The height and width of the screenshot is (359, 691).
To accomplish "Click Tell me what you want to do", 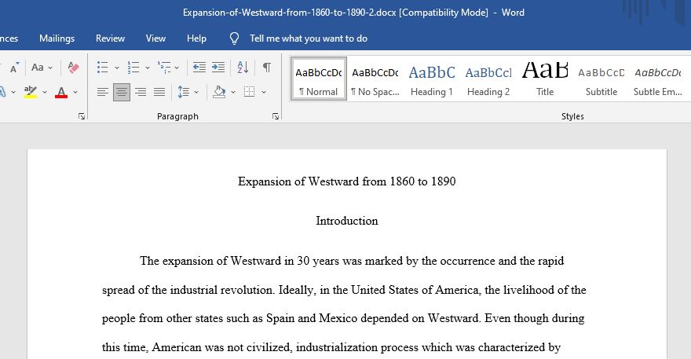I will pyautogui.click(x=309, y=38).
